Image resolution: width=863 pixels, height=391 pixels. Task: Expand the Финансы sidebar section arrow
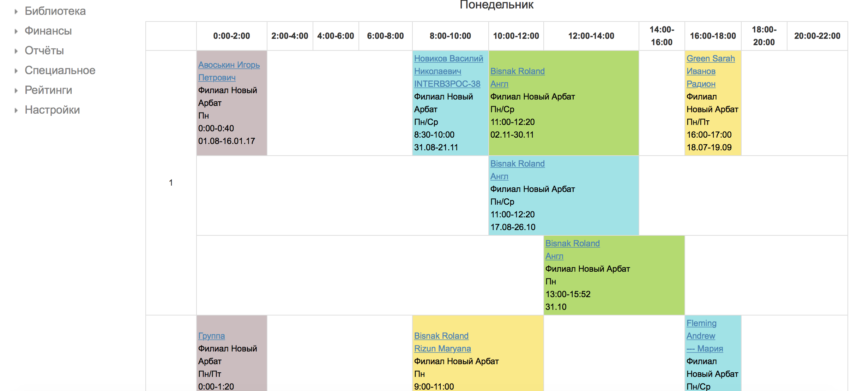(16, 31)
